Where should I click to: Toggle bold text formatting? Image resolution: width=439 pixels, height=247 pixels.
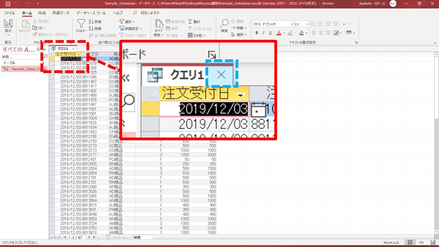click(x=257, y=33)
